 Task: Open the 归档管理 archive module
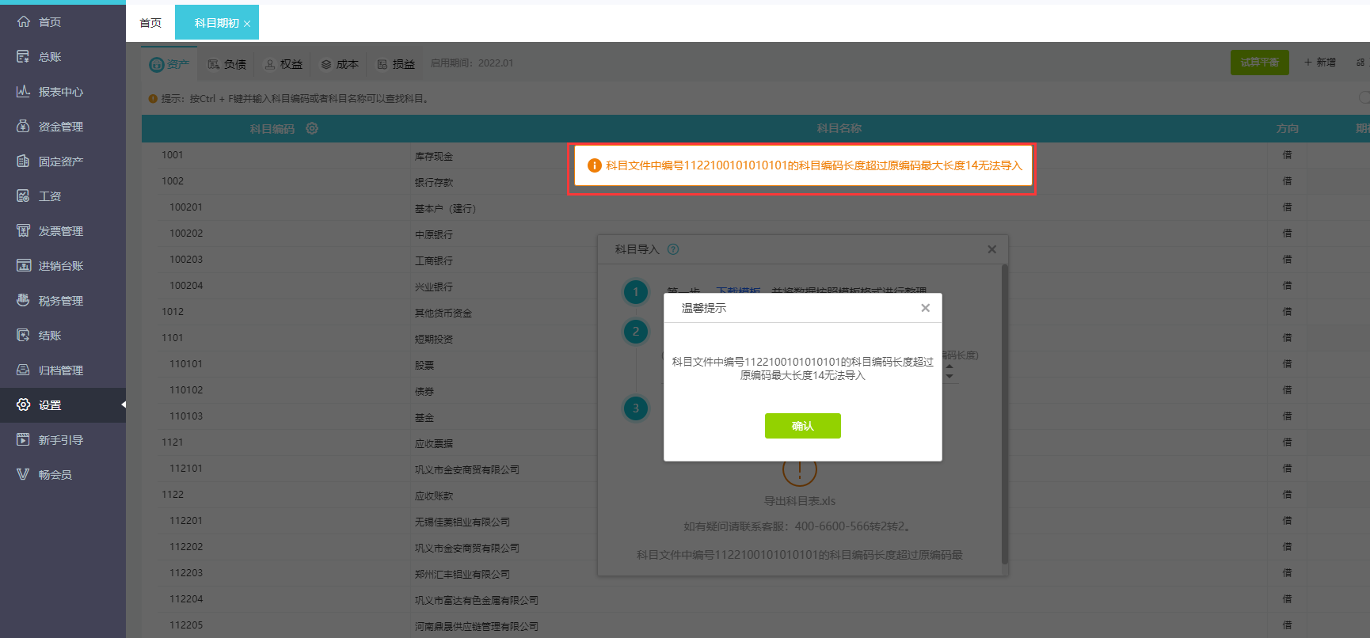(61, 370)
